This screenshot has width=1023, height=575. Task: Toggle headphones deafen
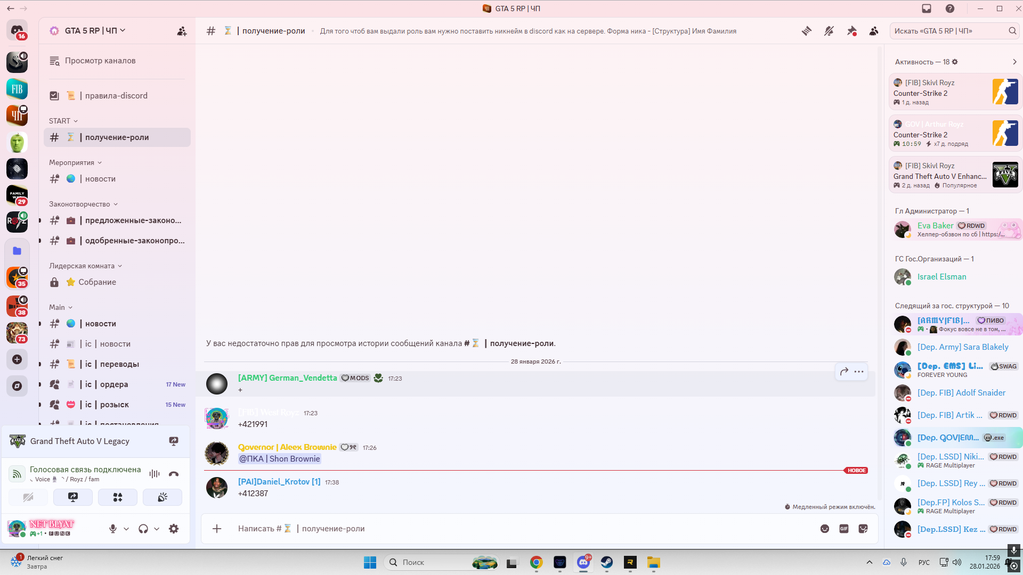143,529
